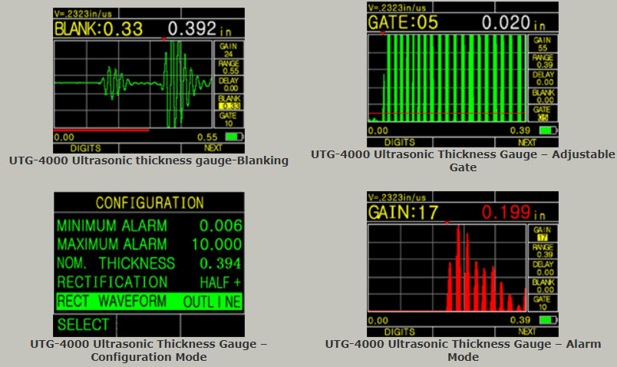Screen dimensions: 617x367
Task: Select GATE 10 in the Blanking screen
Action: pyautogui.click(x=229, y=119)
